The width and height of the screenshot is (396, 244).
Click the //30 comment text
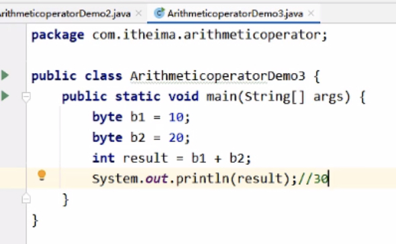[x=313, y=179]
